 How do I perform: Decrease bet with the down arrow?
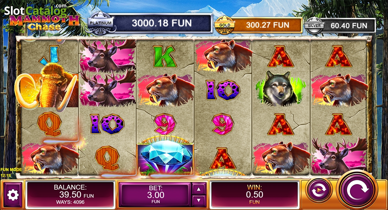[x=199, y=201]
